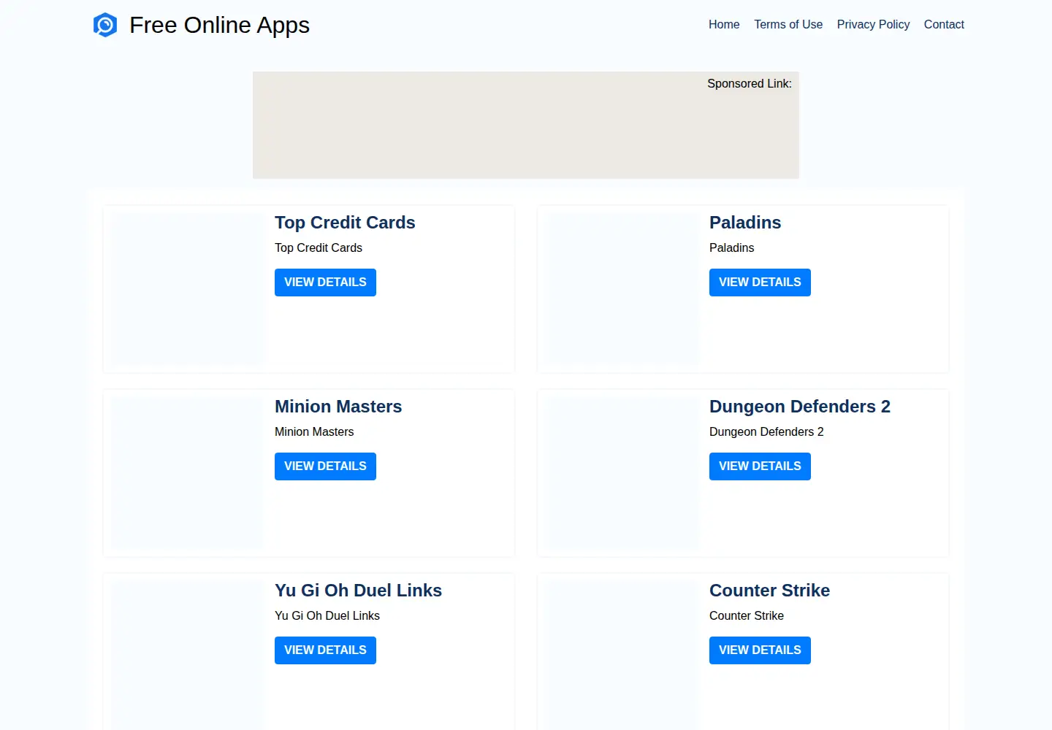This screenshot has width=1052, height=730.
Task: Select the Counter Strike thumbnail image
Action: point(622,656)
